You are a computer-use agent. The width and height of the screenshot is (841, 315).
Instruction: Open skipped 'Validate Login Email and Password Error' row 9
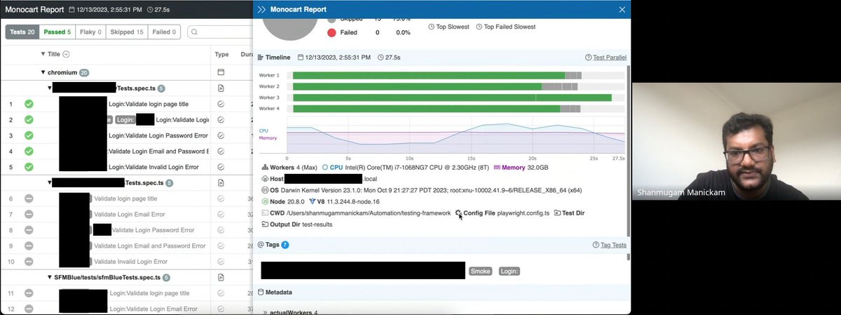(149, 246)
